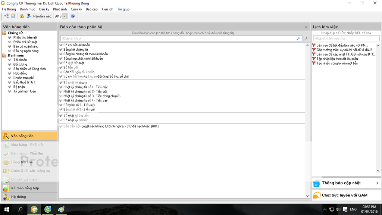The width and height of the screenshot is (382, 215).
Task: Click the Kế toán tổng hợp module icon
Action: coord(6,188)
